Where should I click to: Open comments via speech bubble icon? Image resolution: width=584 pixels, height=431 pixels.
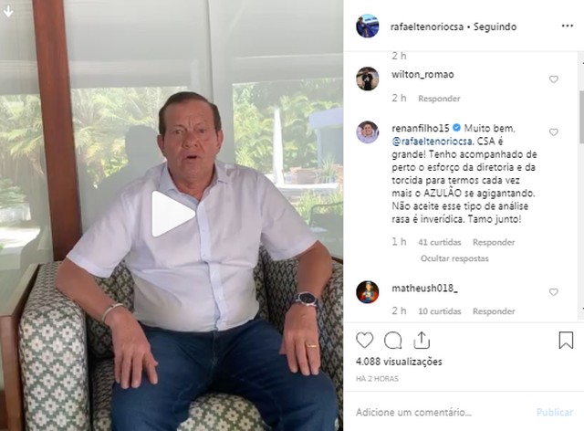click(x=392, y=340)
